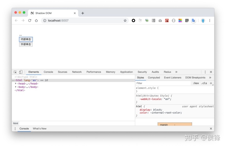The width and height of the screenshot is (226, 147).
Task: Click the 内部单击 button on the page
Action: [26, 39]
